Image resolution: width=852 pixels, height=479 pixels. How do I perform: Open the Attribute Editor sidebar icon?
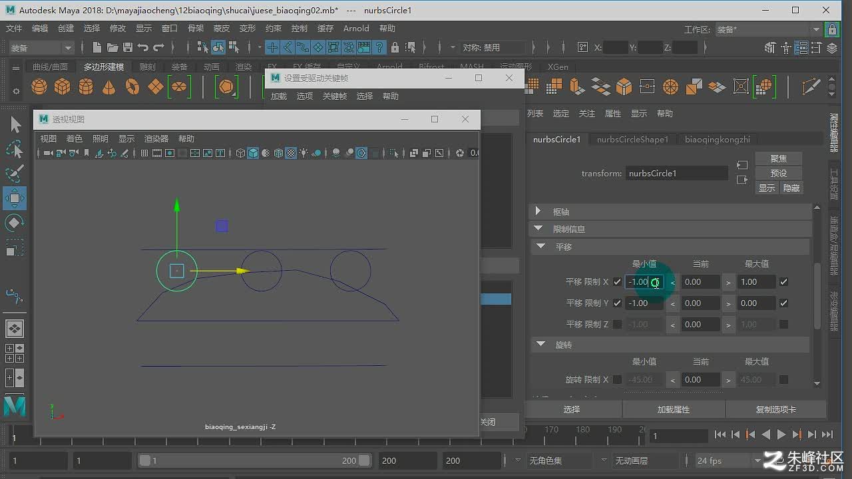click(801, 48)
